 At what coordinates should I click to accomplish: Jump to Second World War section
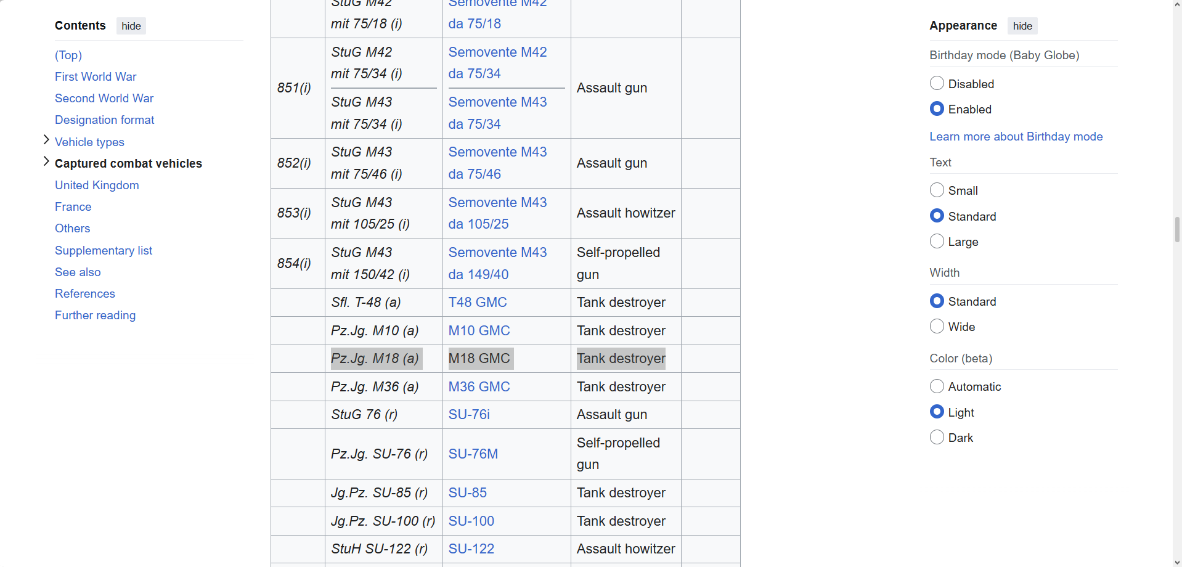104,98
